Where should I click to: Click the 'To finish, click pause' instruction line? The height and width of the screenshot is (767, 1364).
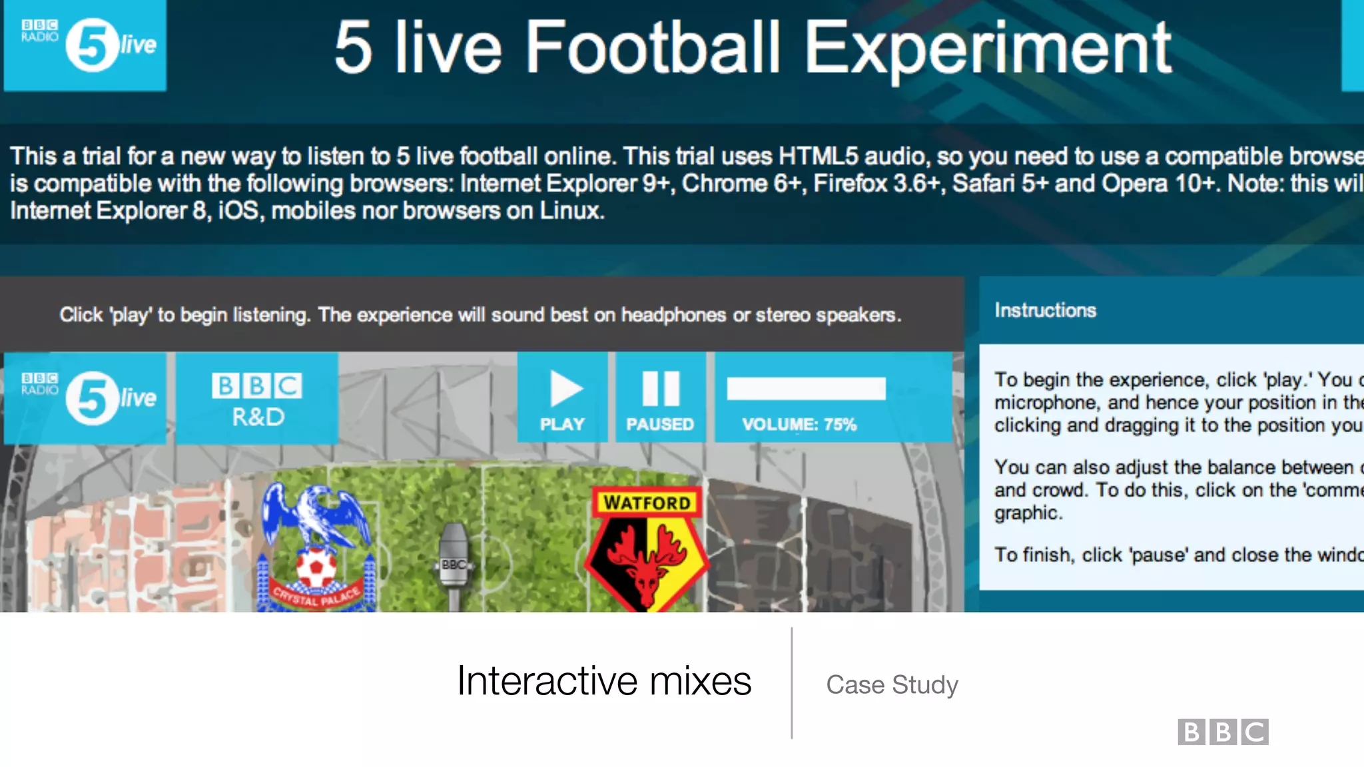(1179, 555)
